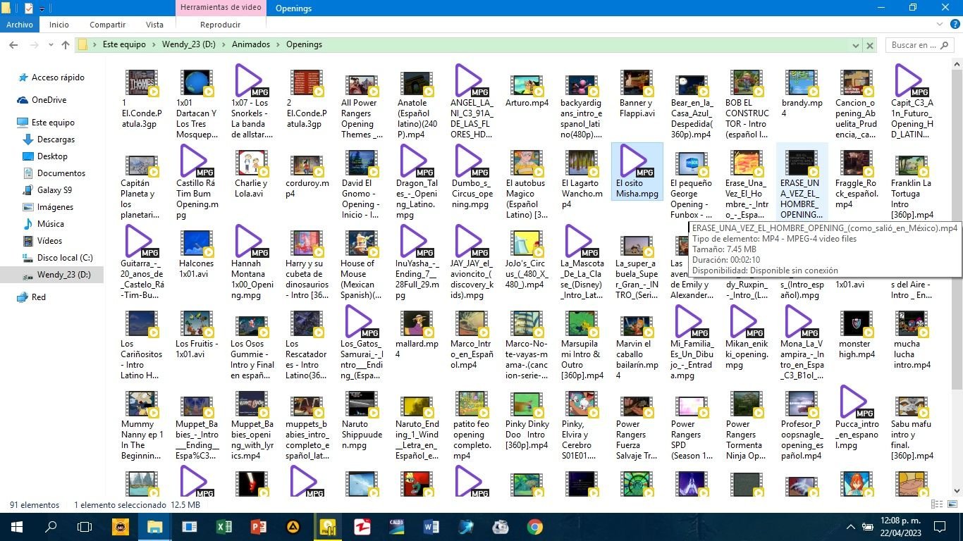The image size is (963, 541).
Task: Switch to the Inicio ribbon tab
Action: [59, 25]
